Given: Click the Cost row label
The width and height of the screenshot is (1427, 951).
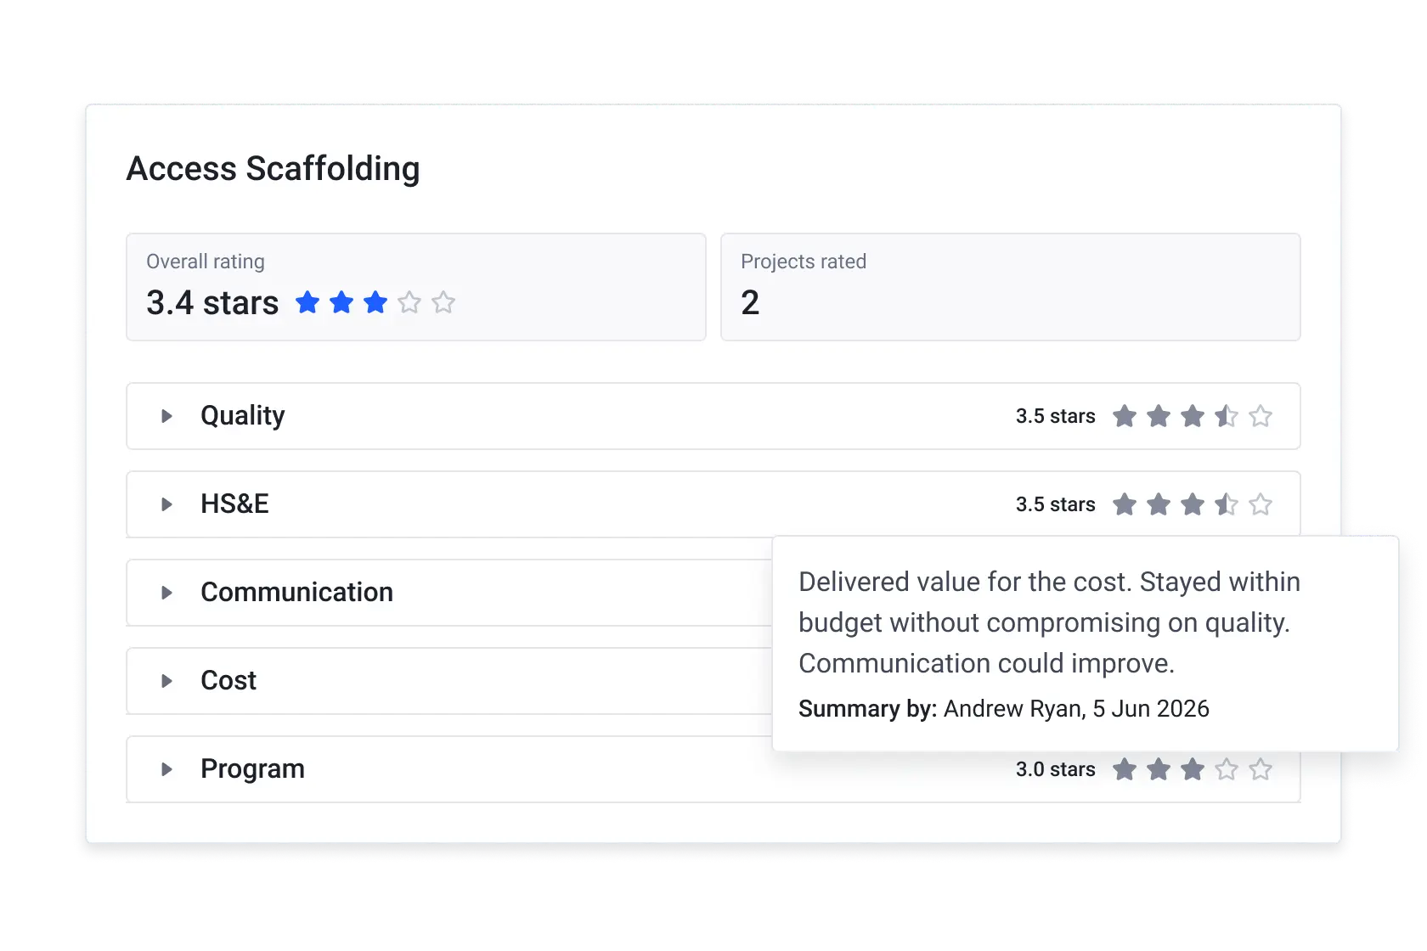Looking at the screenshot, I should pyautogui.click(x=228, y=681).
